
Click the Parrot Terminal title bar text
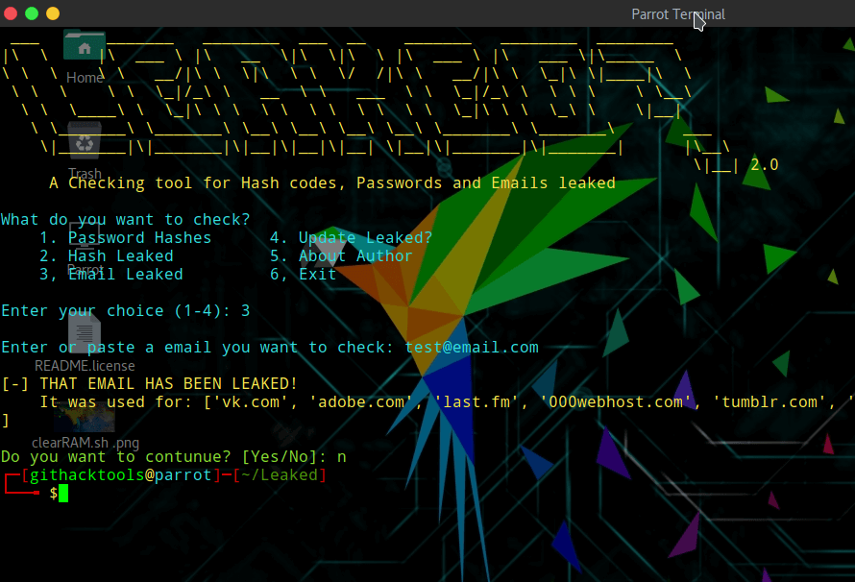pos(677,13)
